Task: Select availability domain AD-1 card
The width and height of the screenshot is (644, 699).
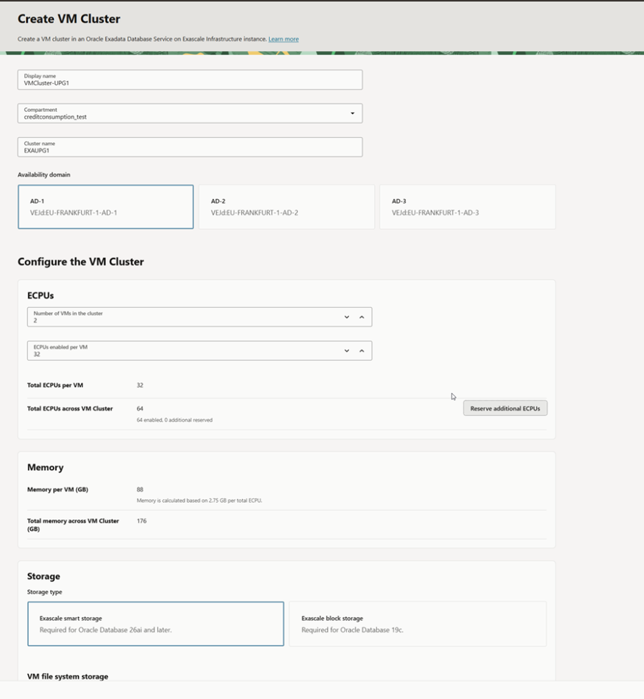Action: pos(106,207)
